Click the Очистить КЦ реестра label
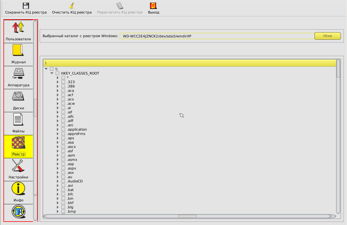 point(72,12)
